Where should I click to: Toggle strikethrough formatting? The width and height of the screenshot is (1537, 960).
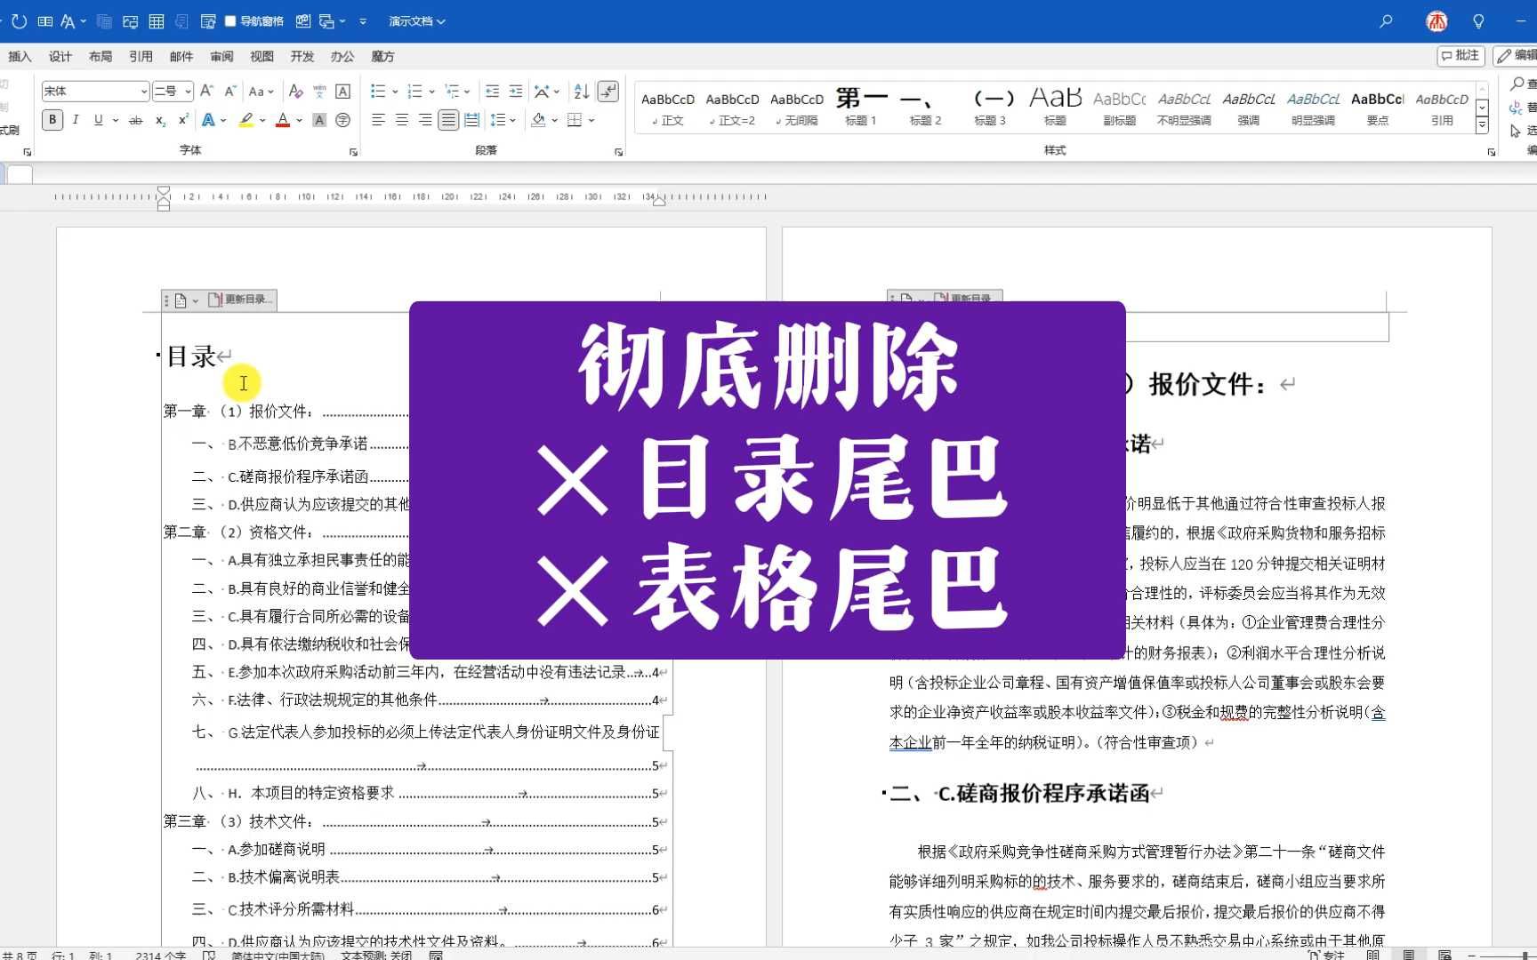pos(135,119)
